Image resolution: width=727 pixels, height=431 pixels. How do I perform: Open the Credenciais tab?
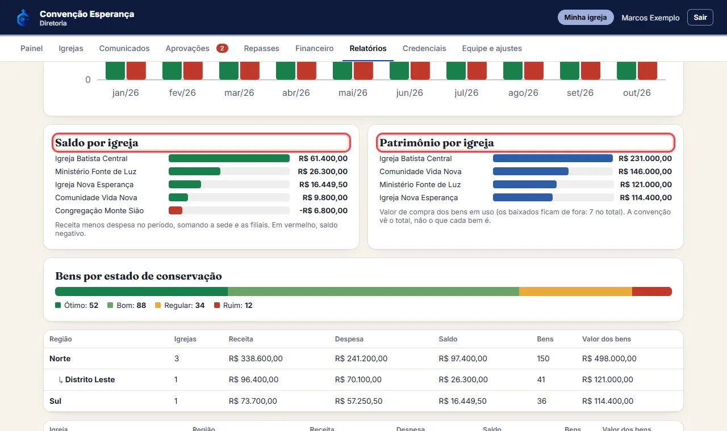pyautogui.click(x=424, y=48)
